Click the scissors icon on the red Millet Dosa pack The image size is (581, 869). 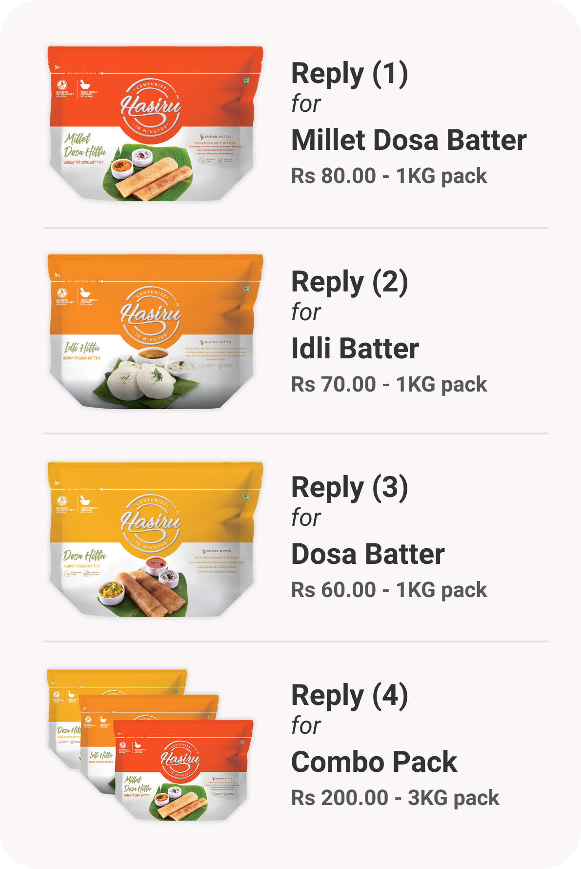tap(57, 67)
